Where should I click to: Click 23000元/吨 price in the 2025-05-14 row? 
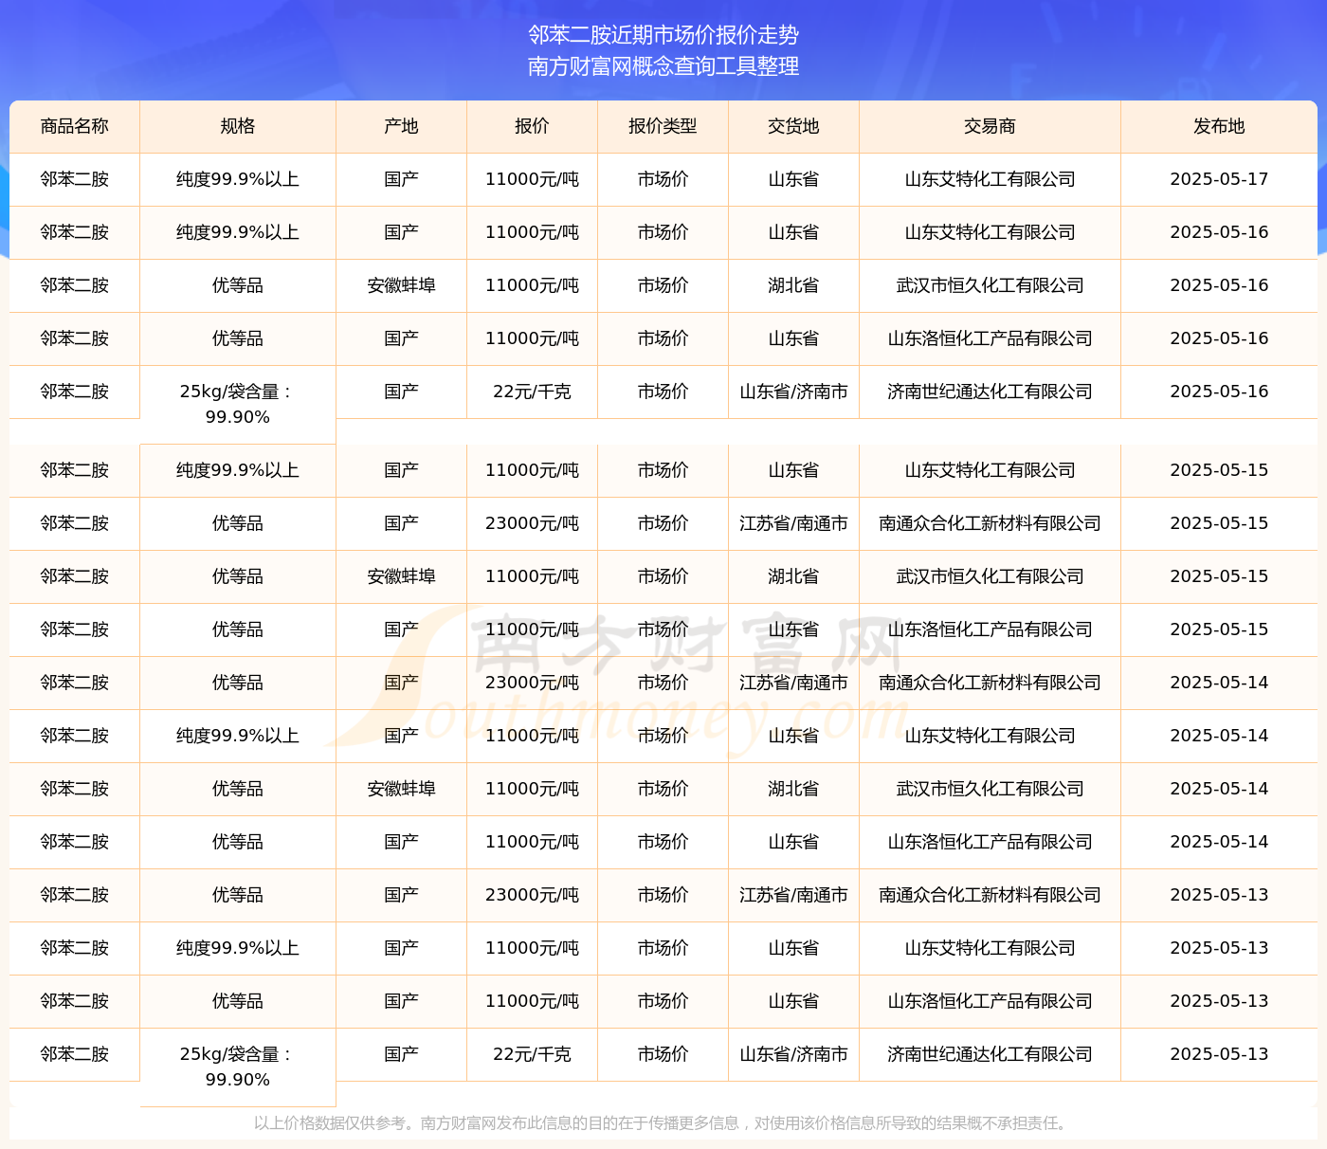pos(533,683)
